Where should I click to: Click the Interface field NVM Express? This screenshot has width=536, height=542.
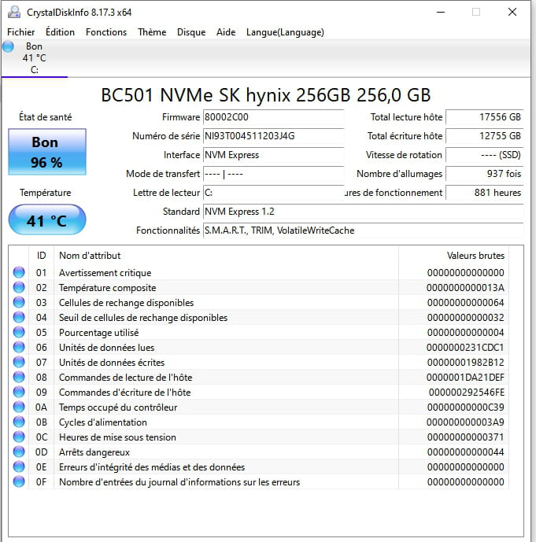pos(273,155)
